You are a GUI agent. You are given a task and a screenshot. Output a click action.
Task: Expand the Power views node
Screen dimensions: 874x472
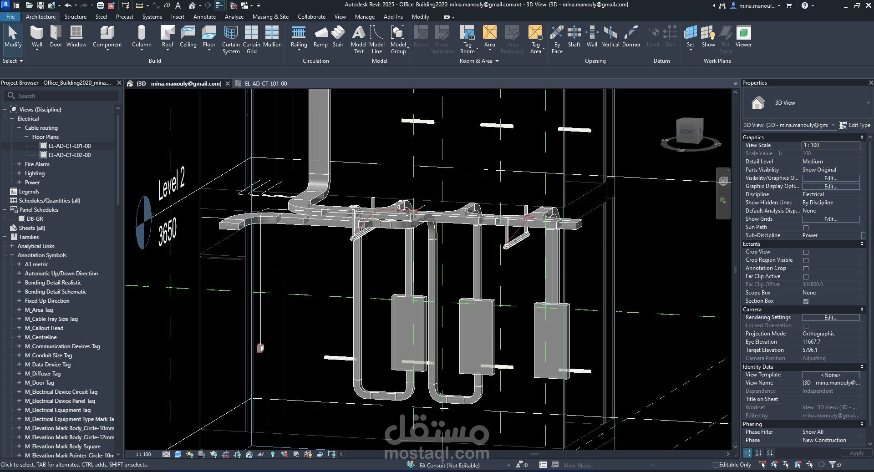coord(19,182)
